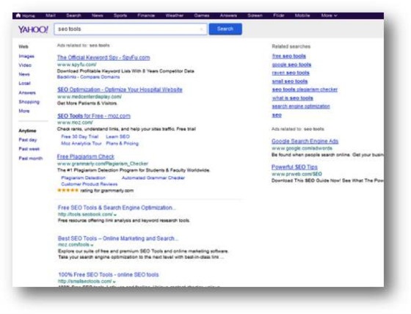The height and width of the screenshot is (314, 411).
Task: Expand smallseotools.com URL dropdown arrow
Action: [114, 282]
